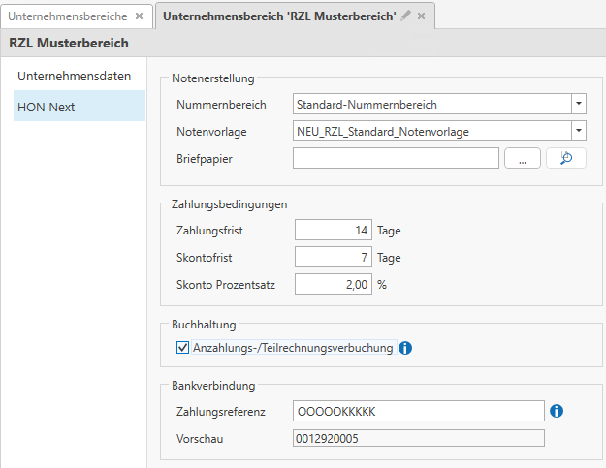Expand the Notenvorlage dropdown arrow
The image size is (606, 468).
tap(578, 131)
